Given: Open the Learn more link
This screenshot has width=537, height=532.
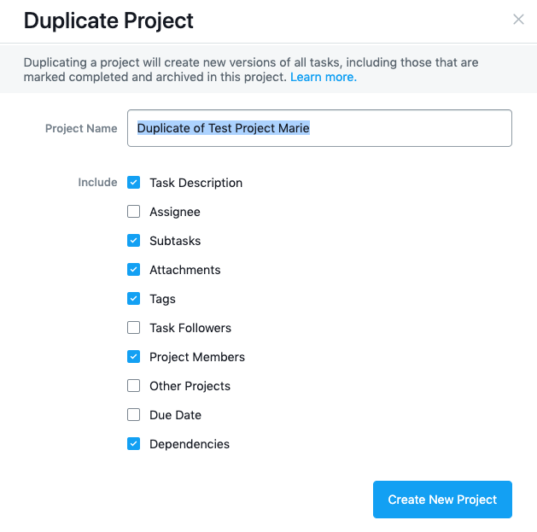Looking at the screenshot, I should (323, 77).
